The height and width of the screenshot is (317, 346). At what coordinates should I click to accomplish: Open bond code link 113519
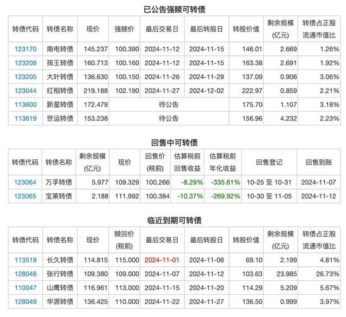25,260
